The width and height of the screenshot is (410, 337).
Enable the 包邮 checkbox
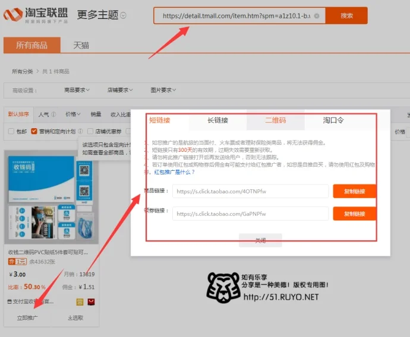[x=11, y=131]
